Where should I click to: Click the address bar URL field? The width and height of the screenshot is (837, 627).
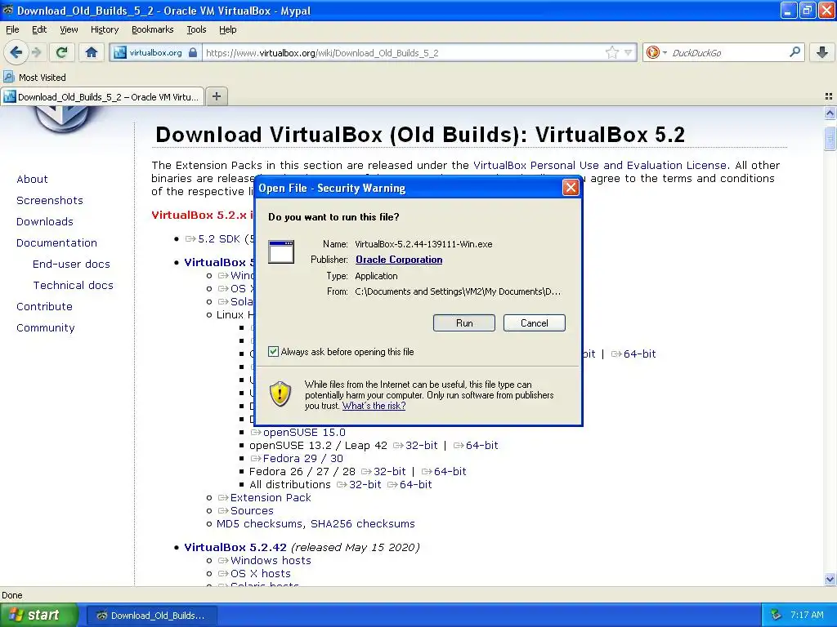click(x=403, y=53)
